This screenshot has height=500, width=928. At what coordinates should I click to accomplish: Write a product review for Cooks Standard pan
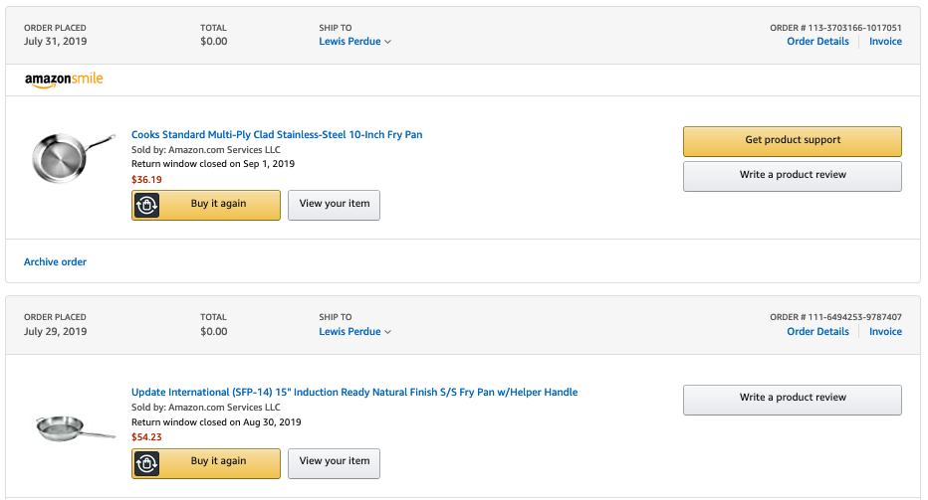point(793,176)
